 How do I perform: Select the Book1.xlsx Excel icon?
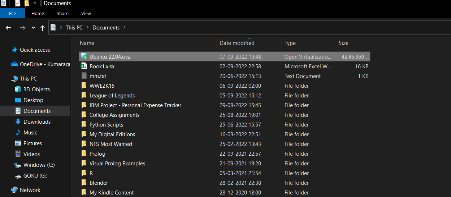84,66
